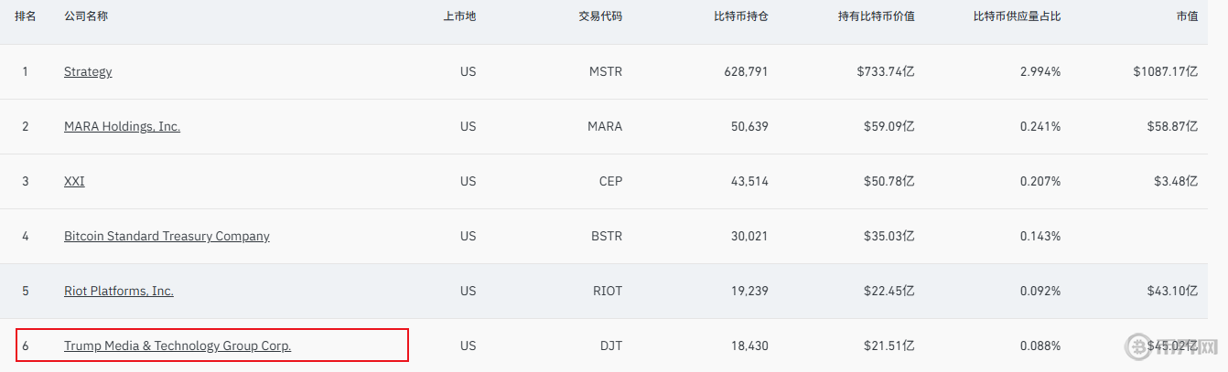
Task: Open the Strategy company link
Action: coord(88,71)
